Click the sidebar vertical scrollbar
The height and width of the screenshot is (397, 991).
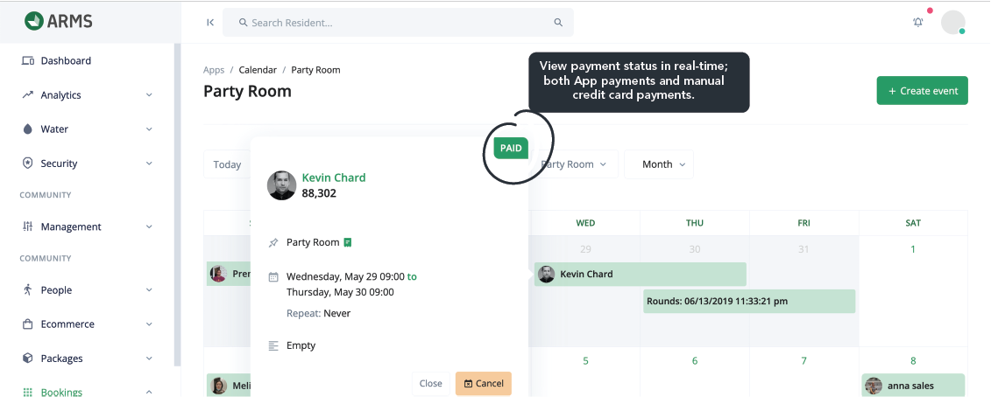(x=178, y=205)
